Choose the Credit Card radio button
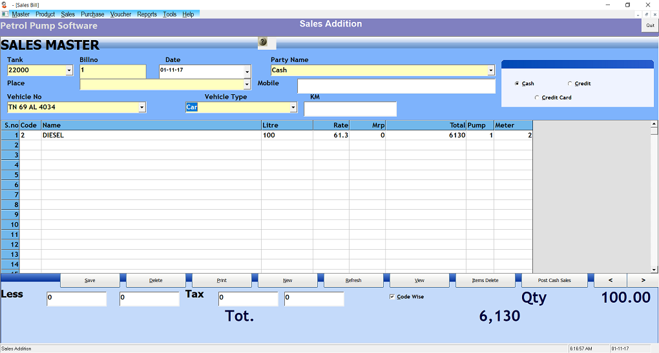Screen dimensions: 659x353 pos(537,98)
